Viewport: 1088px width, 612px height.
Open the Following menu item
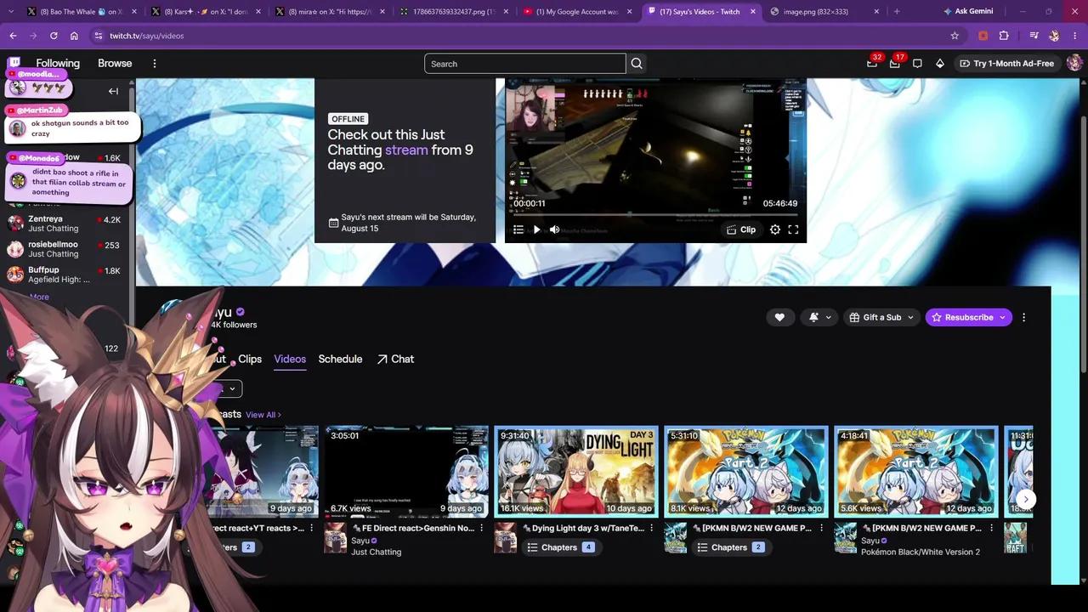(58, 63)
